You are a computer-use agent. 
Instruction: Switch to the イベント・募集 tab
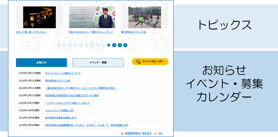[x=98, y=63]
